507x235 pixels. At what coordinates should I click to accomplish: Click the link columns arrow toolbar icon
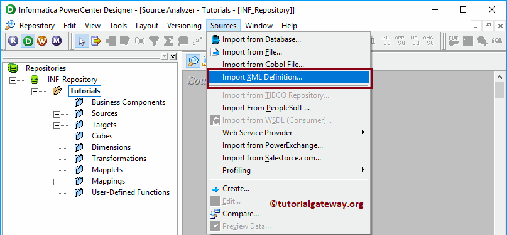(x=96, y=41)
